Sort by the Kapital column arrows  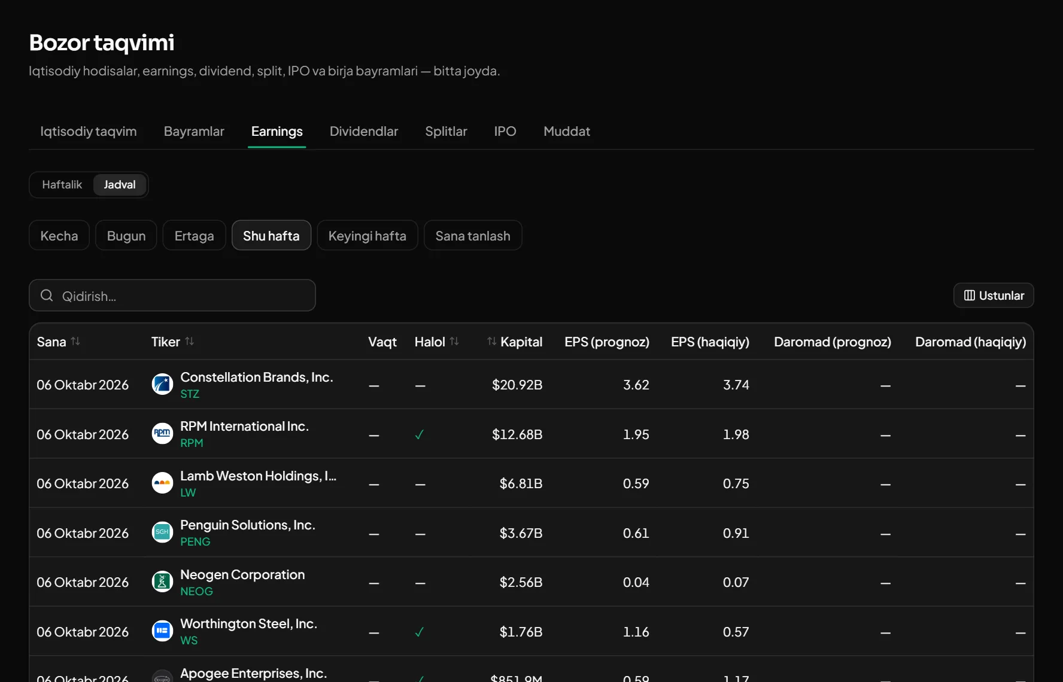pos(491,341)
